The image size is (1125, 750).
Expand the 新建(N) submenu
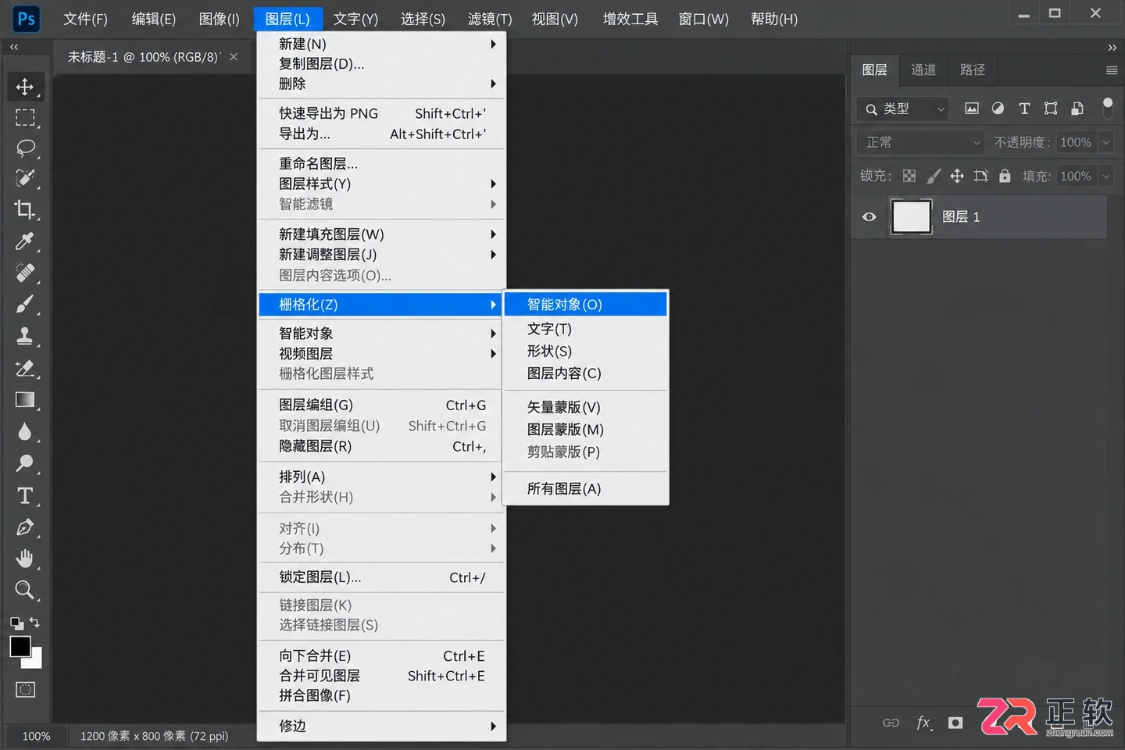click(382, 45)
